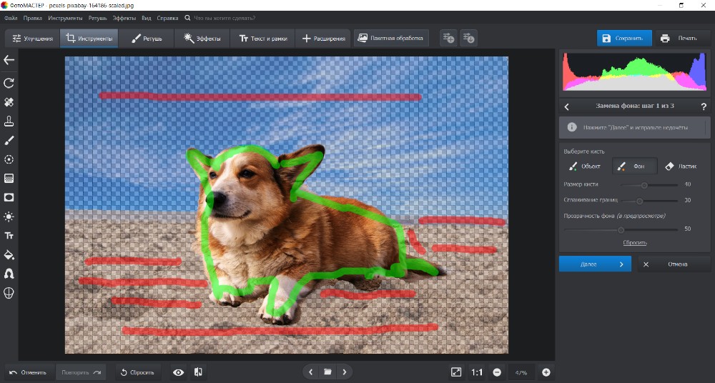Image resolution: width=715 pixels, height=383 pixels.
Task: Select the Объект brush option
Action: (584, 166)
